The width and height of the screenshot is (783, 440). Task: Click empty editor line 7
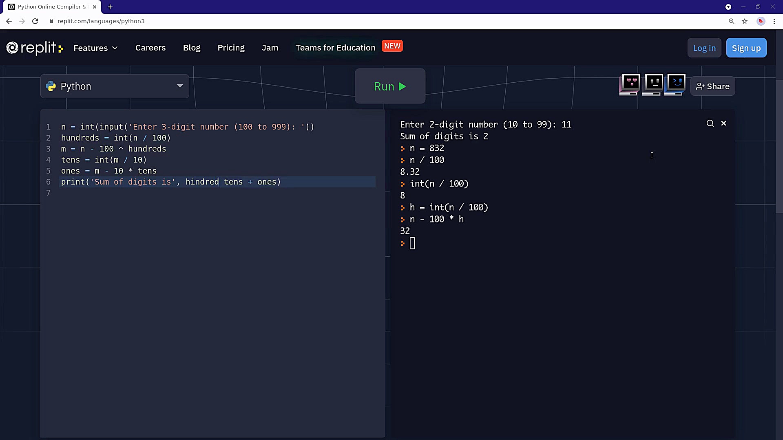(218, 193)
